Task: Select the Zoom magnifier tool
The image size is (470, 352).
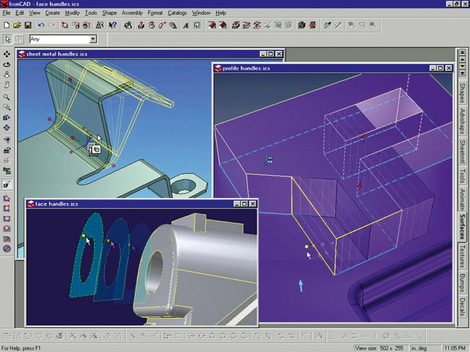Action: pyautogui.click(x=7, y=97)
